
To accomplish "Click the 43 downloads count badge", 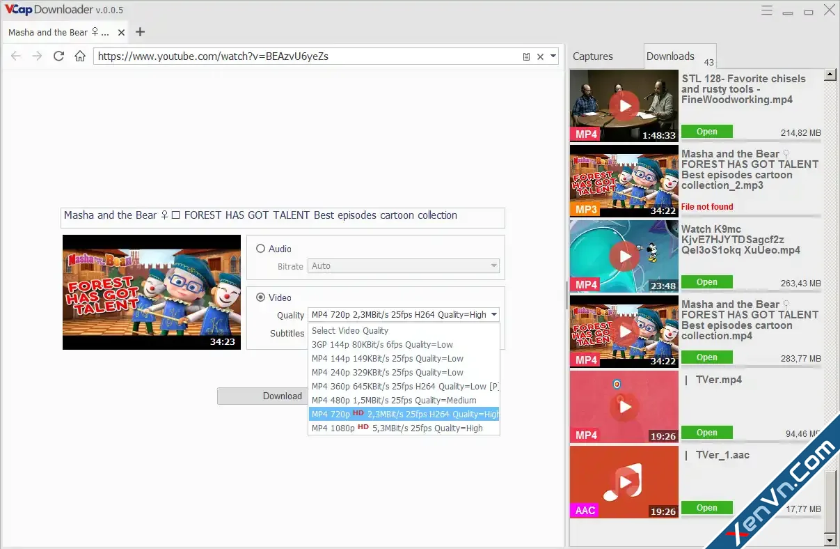I will pyautogui.click(x=708, y=63).
